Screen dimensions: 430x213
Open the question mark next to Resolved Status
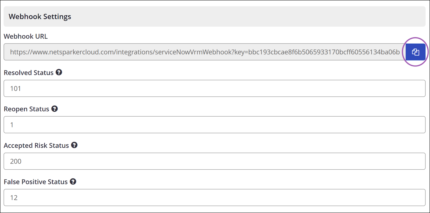59,72
